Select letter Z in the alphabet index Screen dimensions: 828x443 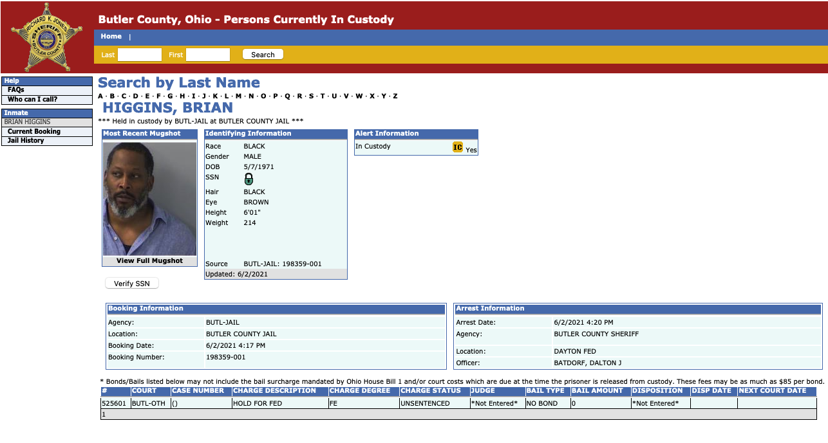click(395, 96)
